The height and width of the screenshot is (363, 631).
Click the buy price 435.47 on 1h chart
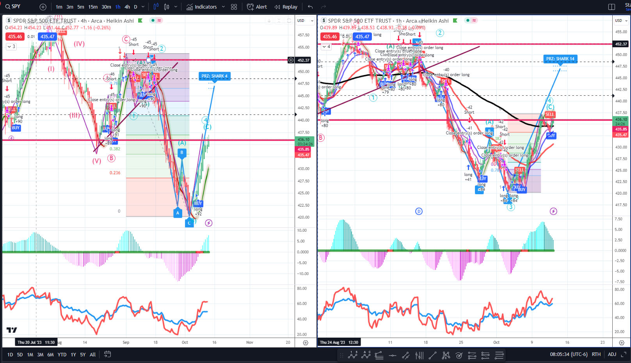click(363, 37)
